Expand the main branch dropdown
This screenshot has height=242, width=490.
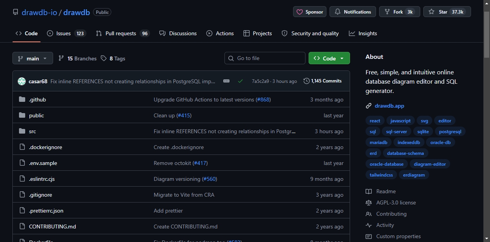click(33, 58)
